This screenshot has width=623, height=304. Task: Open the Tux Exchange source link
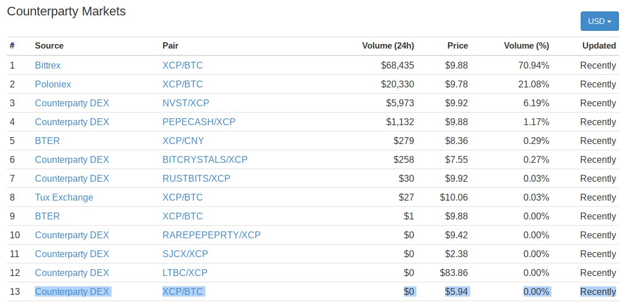[x=64, y=197]
